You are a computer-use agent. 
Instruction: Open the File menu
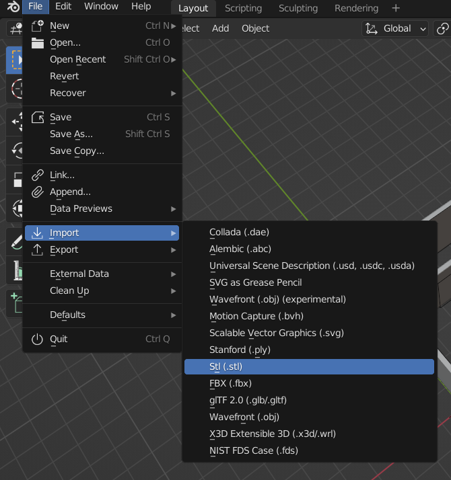(36, 7)
